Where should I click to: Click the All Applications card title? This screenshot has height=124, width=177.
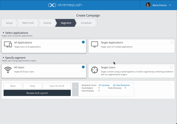pos(23,43)
